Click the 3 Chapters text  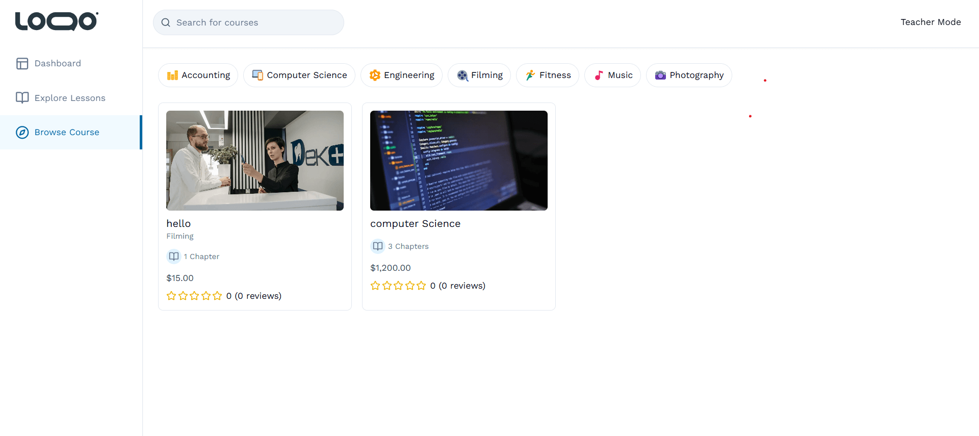[408, 246]
